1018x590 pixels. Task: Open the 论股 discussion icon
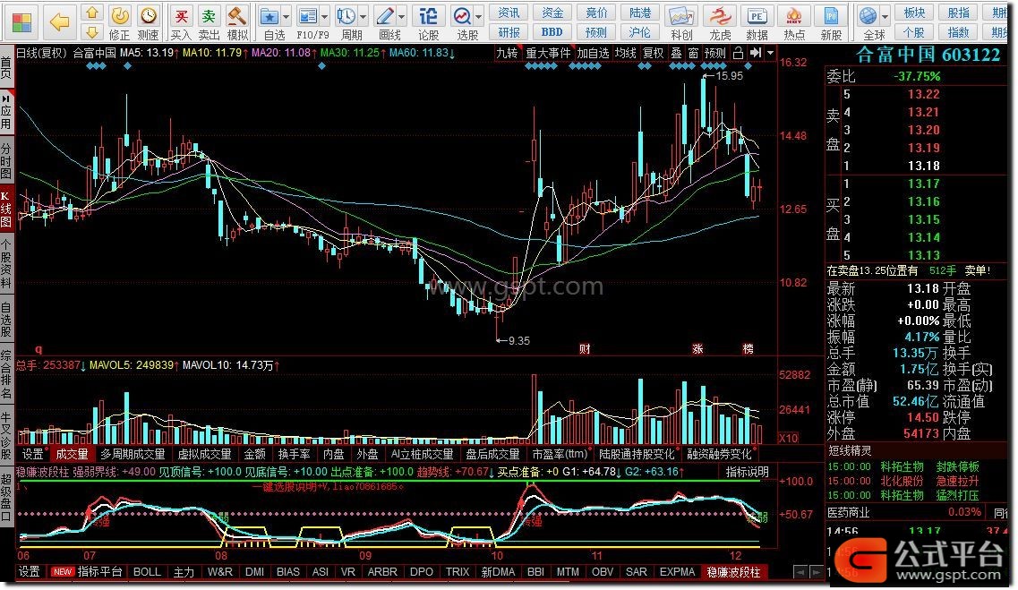428,15
